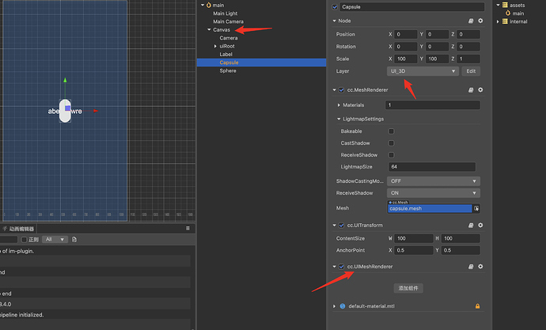Click the Edit layer button
The image size is (546, 330).
point(471,71)
